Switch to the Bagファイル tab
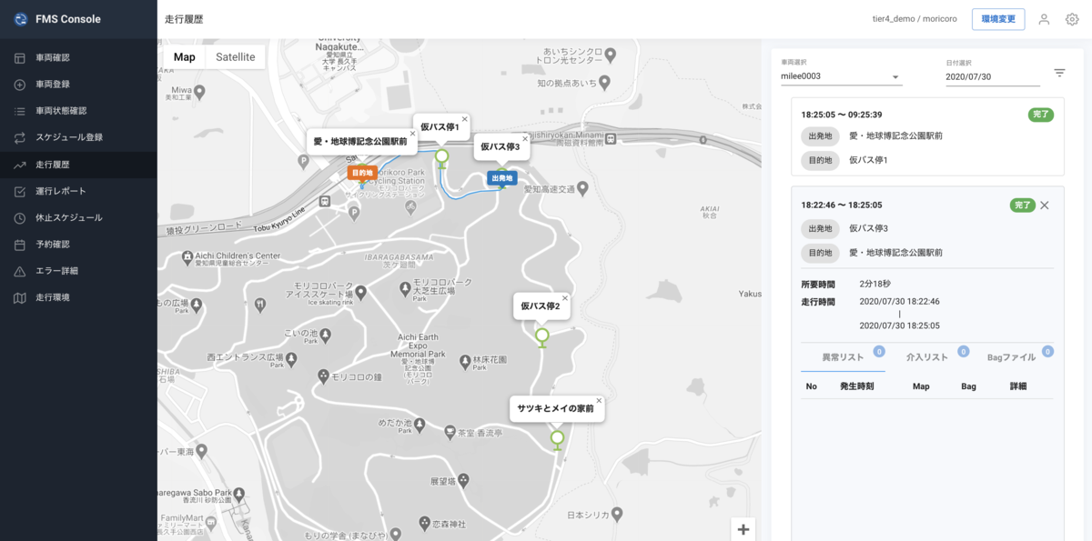The image size is (1092, 541). click(1012, 357)
